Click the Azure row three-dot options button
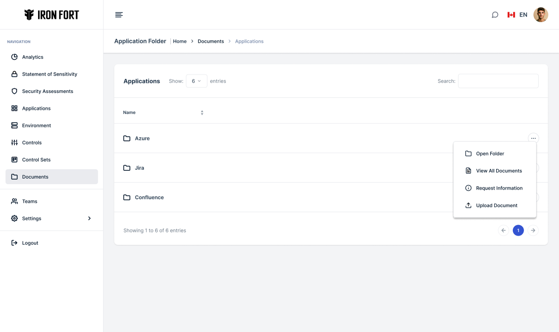Image resolution: width=559 pixels, height=332 pixels. point(533,138)
